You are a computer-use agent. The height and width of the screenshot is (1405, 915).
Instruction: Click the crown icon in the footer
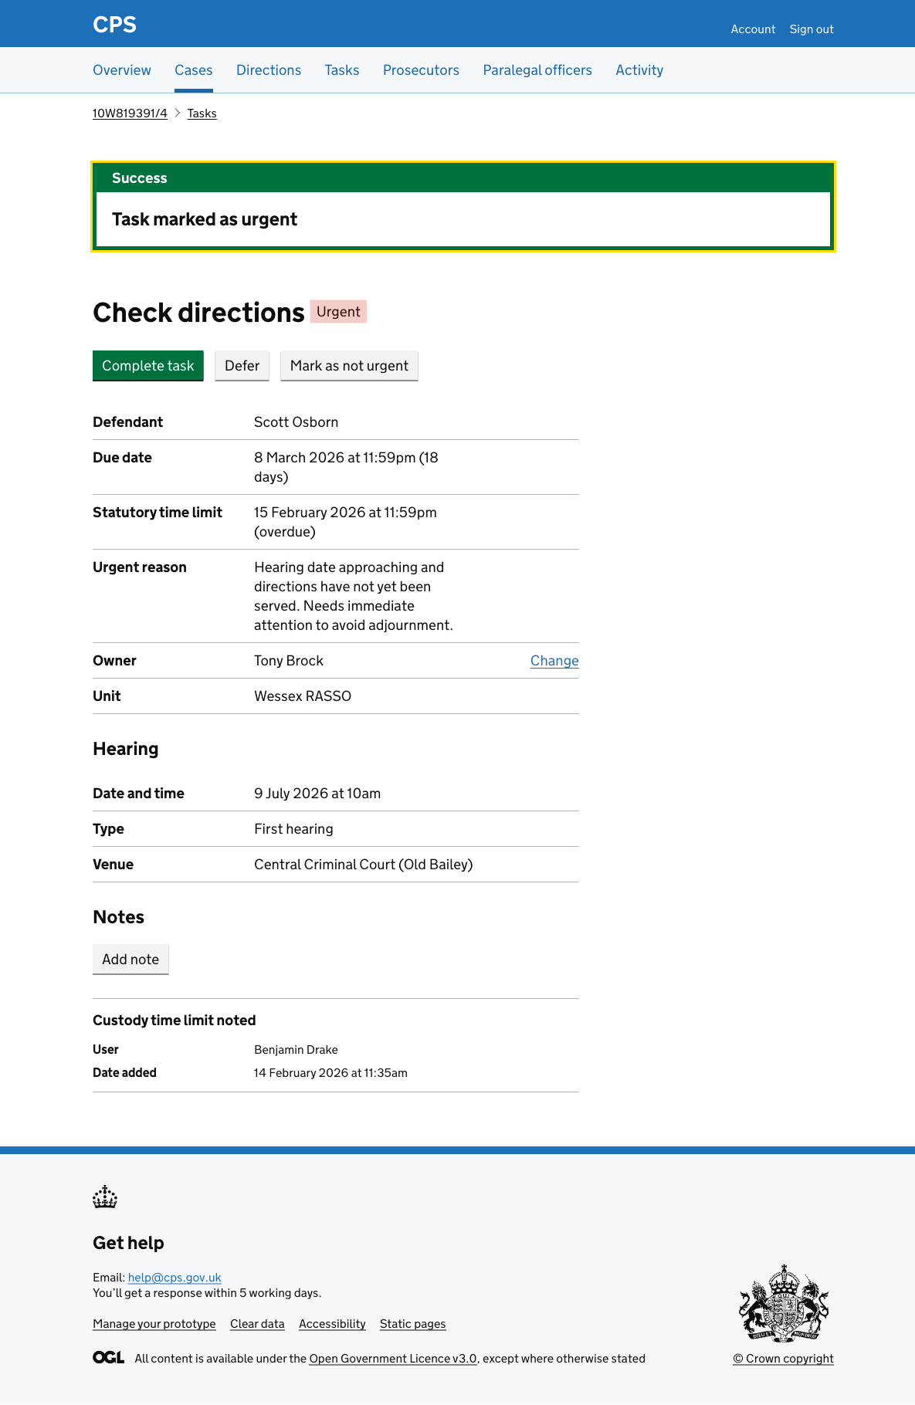pos(105,1197)
